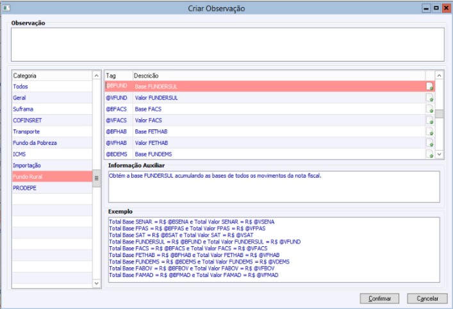
Task: Click category list scroll-down arrow
Action: pyautogui.click(x=97, y=283)
